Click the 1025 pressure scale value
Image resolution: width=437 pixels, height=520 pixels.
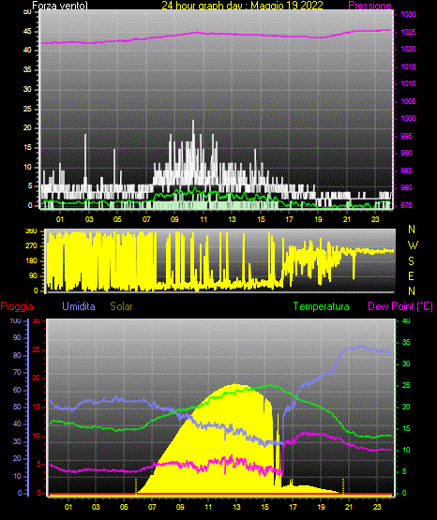[x=408, y=32]
